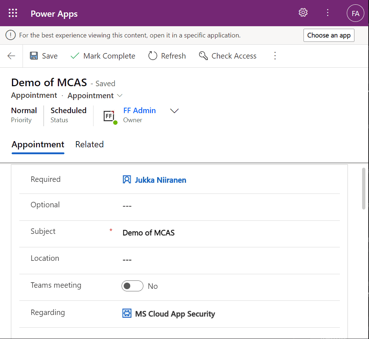Image resolution: width=369 pixels, height=339 pixels.
Task: Click the vertical form scrollbar
Action: (363, 188)
